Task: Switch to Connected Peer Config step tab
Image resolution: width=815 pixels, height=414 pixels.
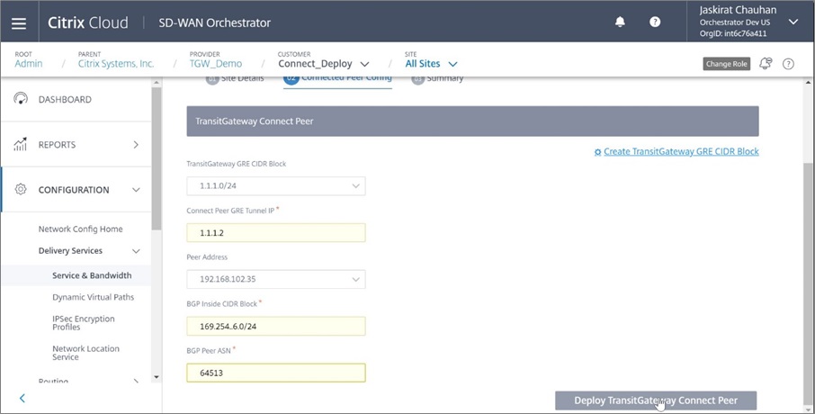Action: coord(337,78)
